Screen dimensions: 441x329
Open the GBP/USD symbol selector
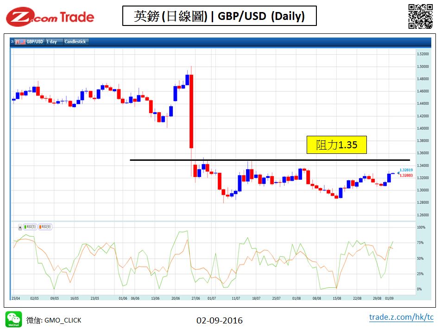[x=35, y=42]
